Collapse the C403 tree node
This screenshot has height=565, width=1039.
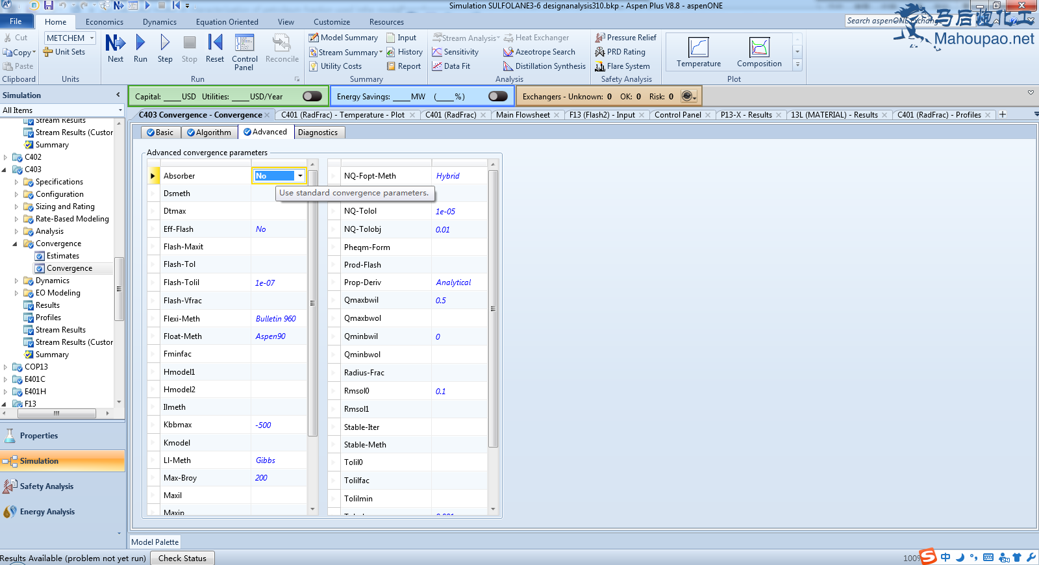(x=5, y=169)
